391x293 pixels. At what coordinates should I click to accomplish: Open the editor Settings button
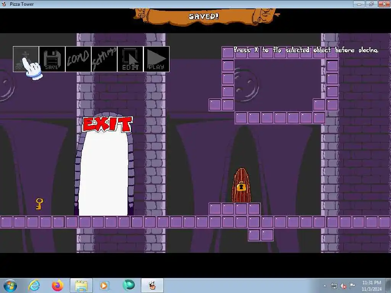point(104,59)
